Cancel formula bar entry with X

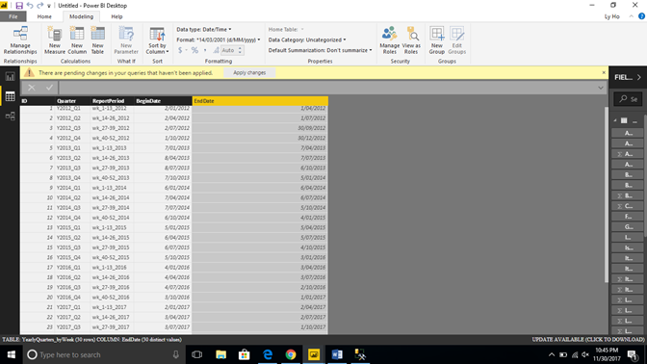[32, 88]
